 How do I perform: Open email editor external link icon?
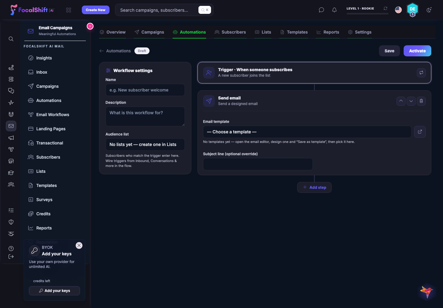tap(420, 132)
